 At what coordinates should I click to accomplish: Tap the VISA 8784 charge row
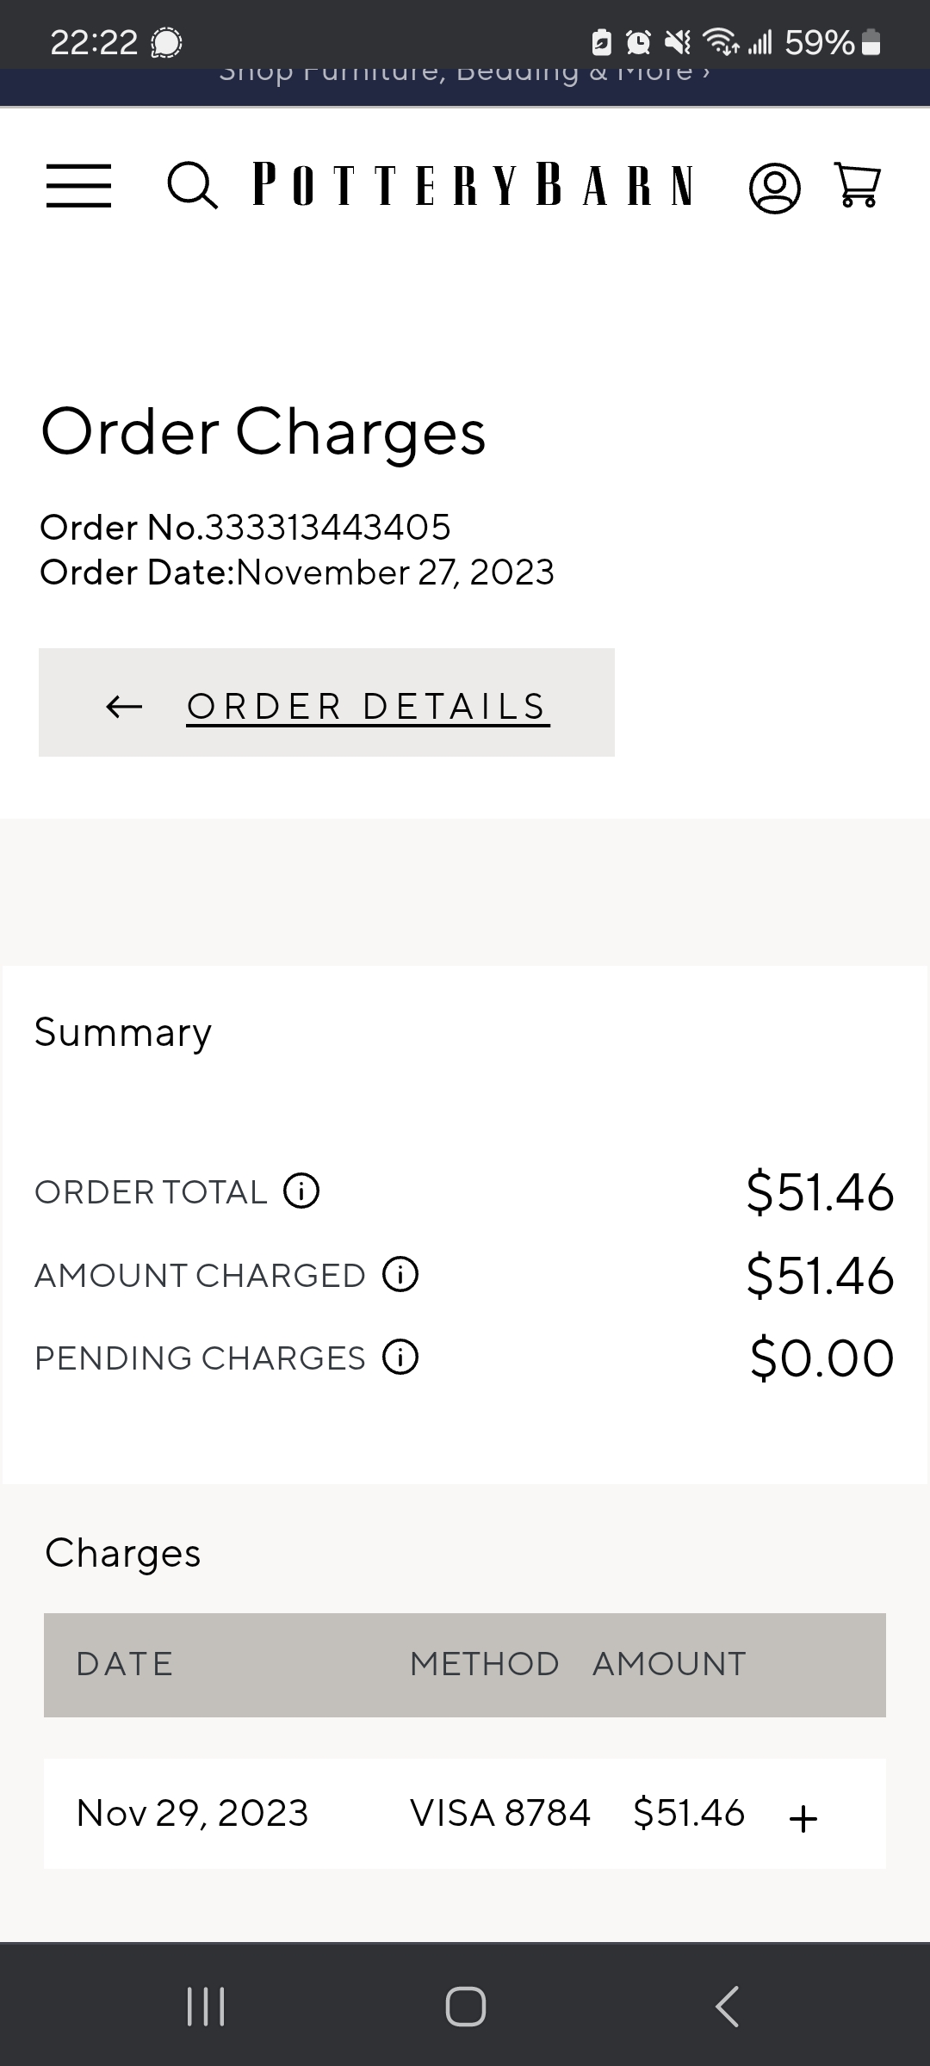point(465,1814)
